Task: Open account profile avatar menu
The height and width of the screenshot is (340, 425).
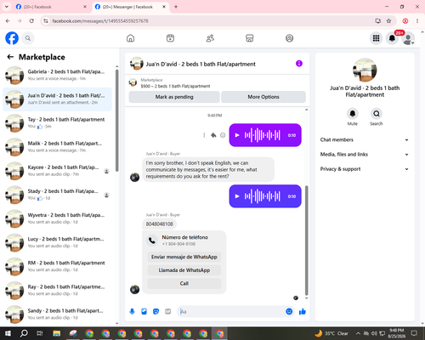Action: [408, 38]
